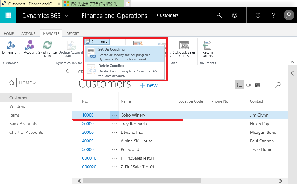Click the Finance and Operations header title
The height and width of the screenshot is (184, 297).
(x=114, y=16)
